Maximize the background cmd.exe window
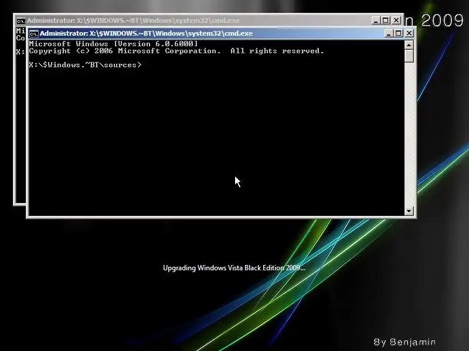The height and width of the screenshot is (351, 469). (x=386, y=20)
